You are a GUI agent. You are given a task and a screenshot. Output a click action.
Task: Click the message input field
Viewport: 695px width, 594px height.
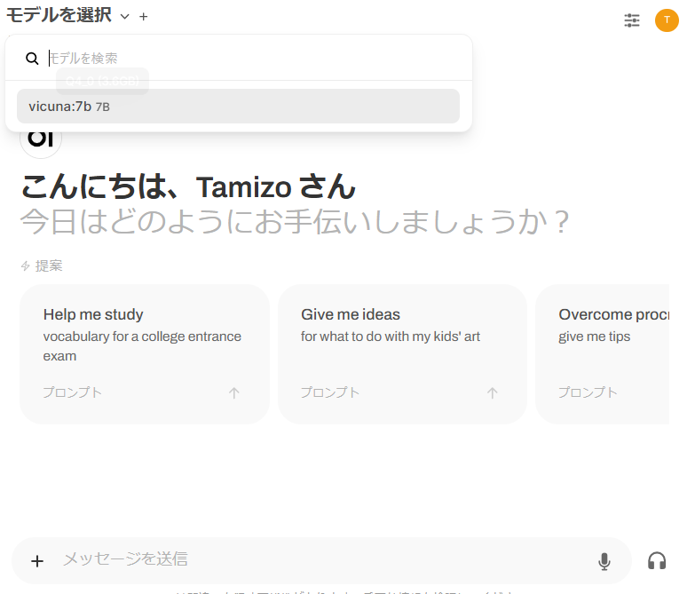324,559
